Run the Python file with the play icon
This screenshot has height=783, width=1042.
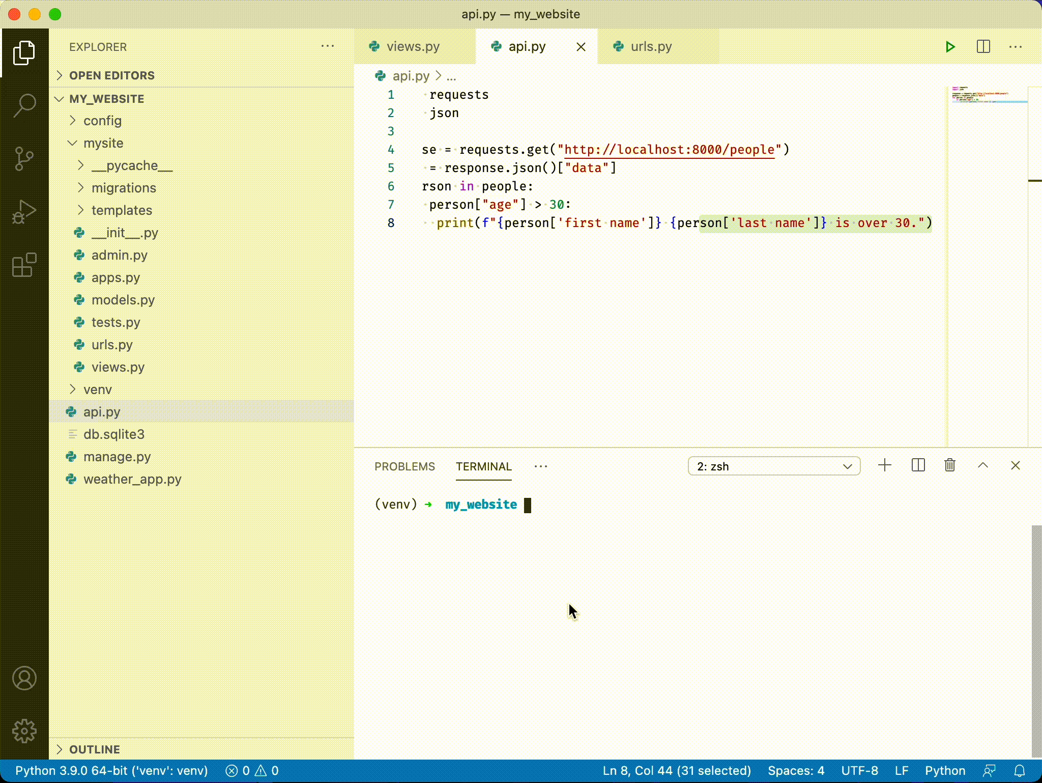point(949,47)
